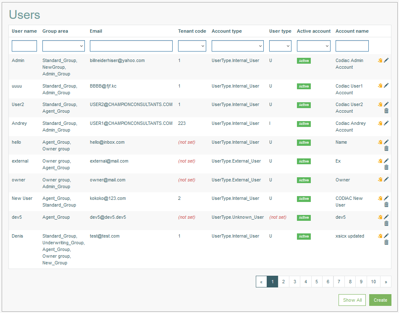Edit the Andrey user with pencil icon
The height and width of the screenshot is (313, 399).
[386, 123]
